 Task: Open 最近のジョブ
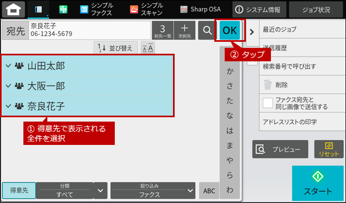click(x=302, y=29)
